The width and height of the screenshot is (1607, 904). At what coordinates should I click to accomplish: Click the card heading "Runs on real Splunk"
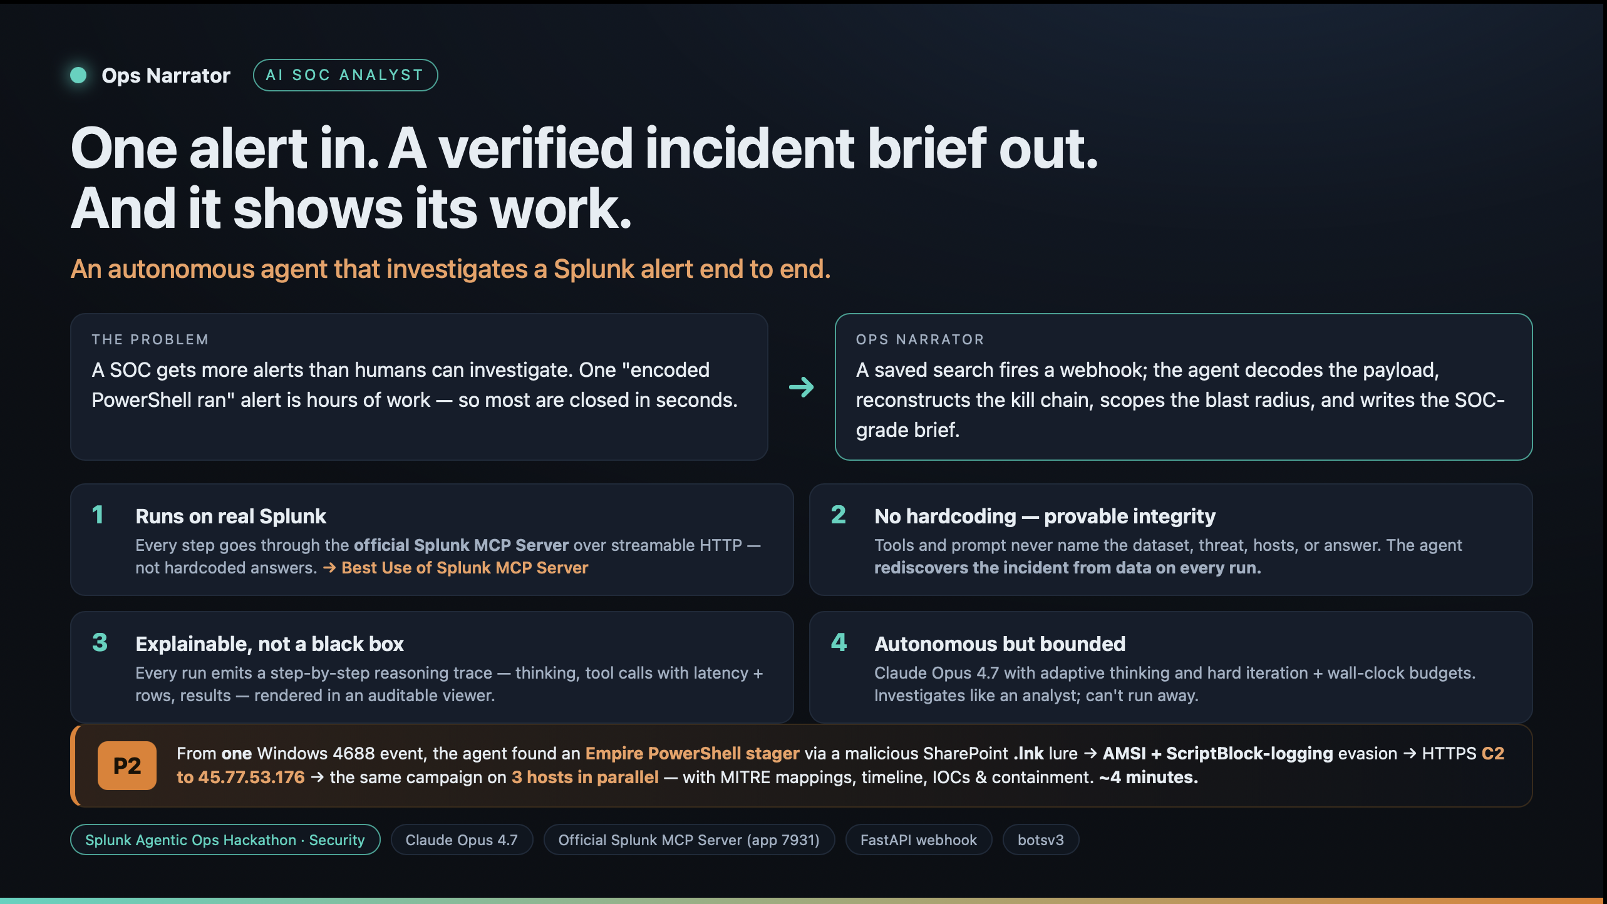pyautogui.click(x=231, y=516)
